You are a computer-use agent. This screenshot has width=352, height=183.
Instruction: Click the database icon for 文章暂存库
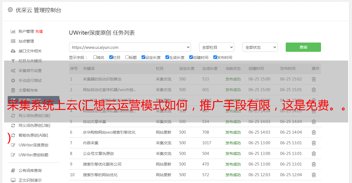pos(13,90)
